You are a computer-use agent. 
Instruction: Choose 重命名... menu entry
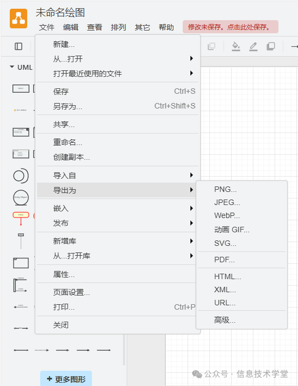pyautogui.click(x=117, y=142)
